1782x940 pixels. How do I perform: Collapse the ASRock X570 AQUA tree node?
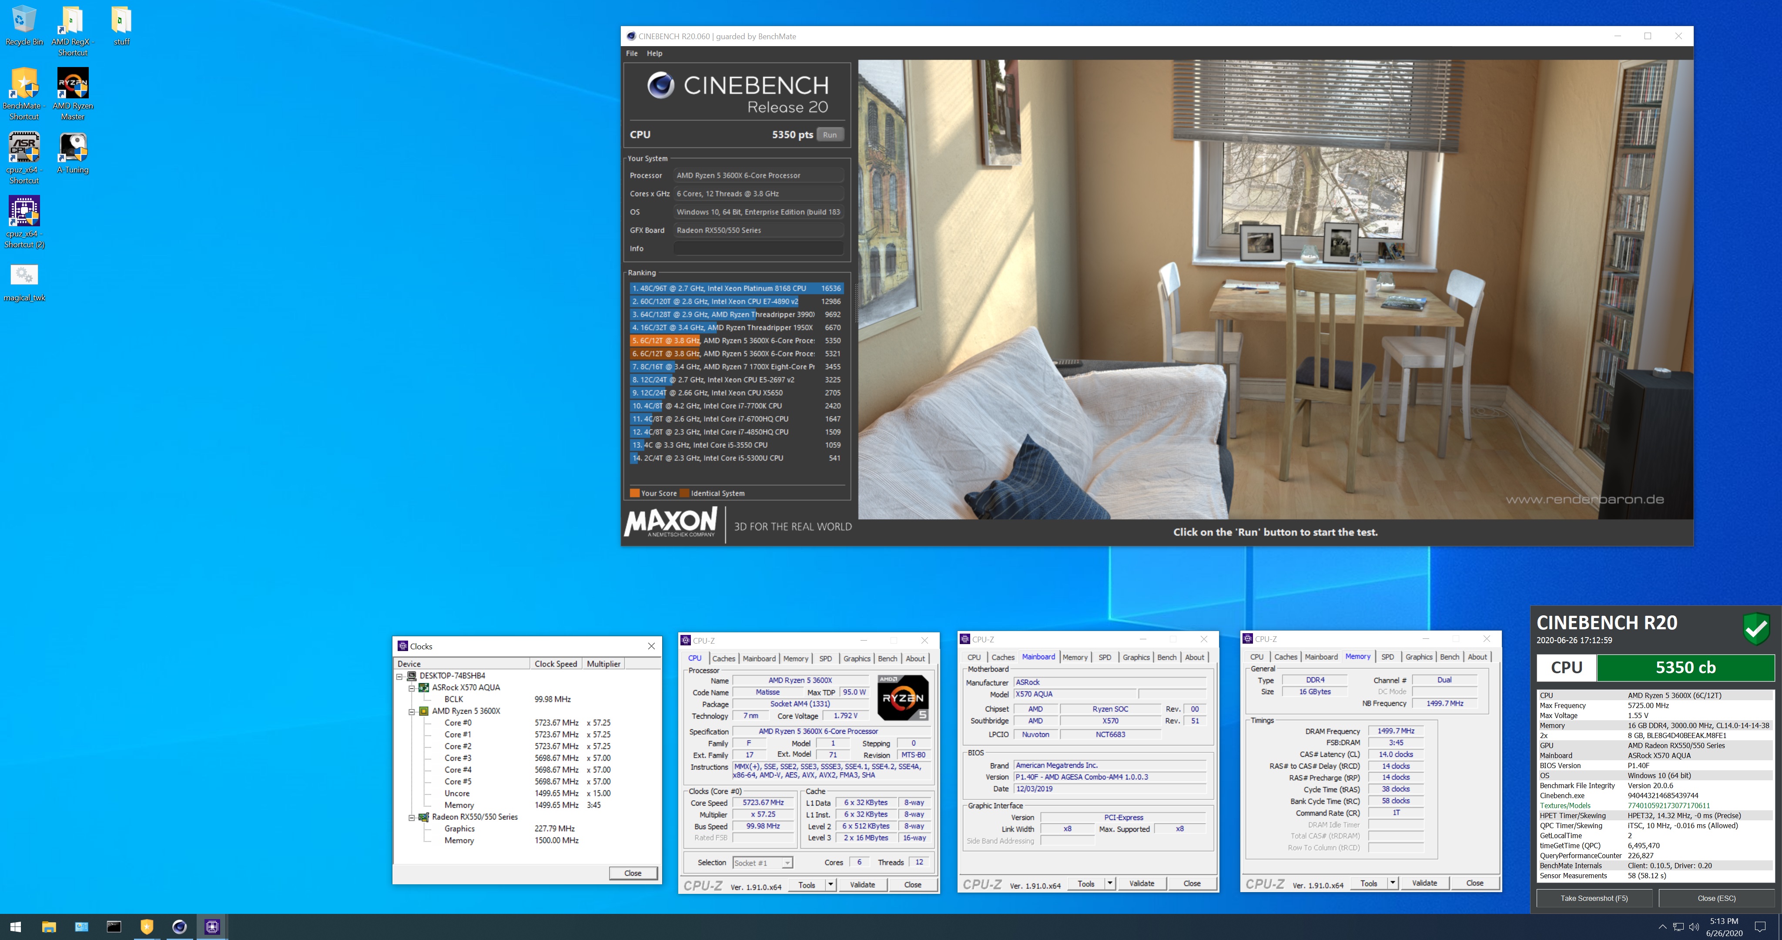point(412,688)
